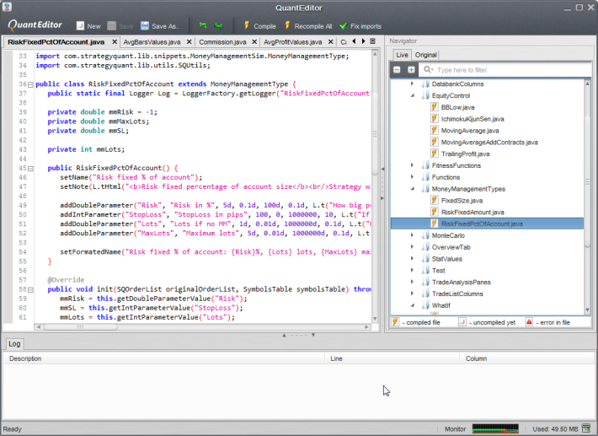Screen dimensions: 598x436
Task: Click the MonteCarlo folder icon
Action: (x=425, y=235)
